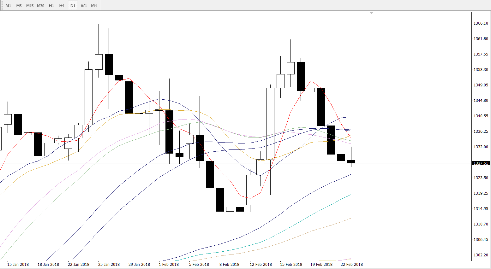
Task: Click the 25 Jan 2018 date label
Action: pos(109,265)
